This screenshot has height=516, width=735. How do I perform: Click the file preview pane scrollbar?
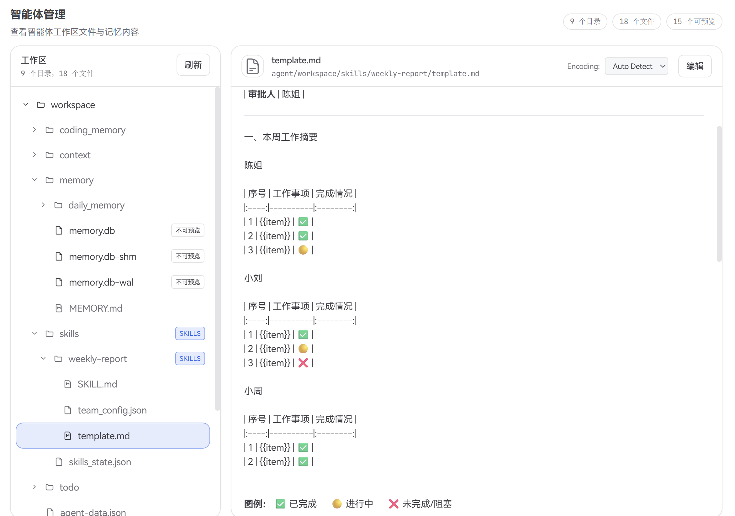point(719,194)
